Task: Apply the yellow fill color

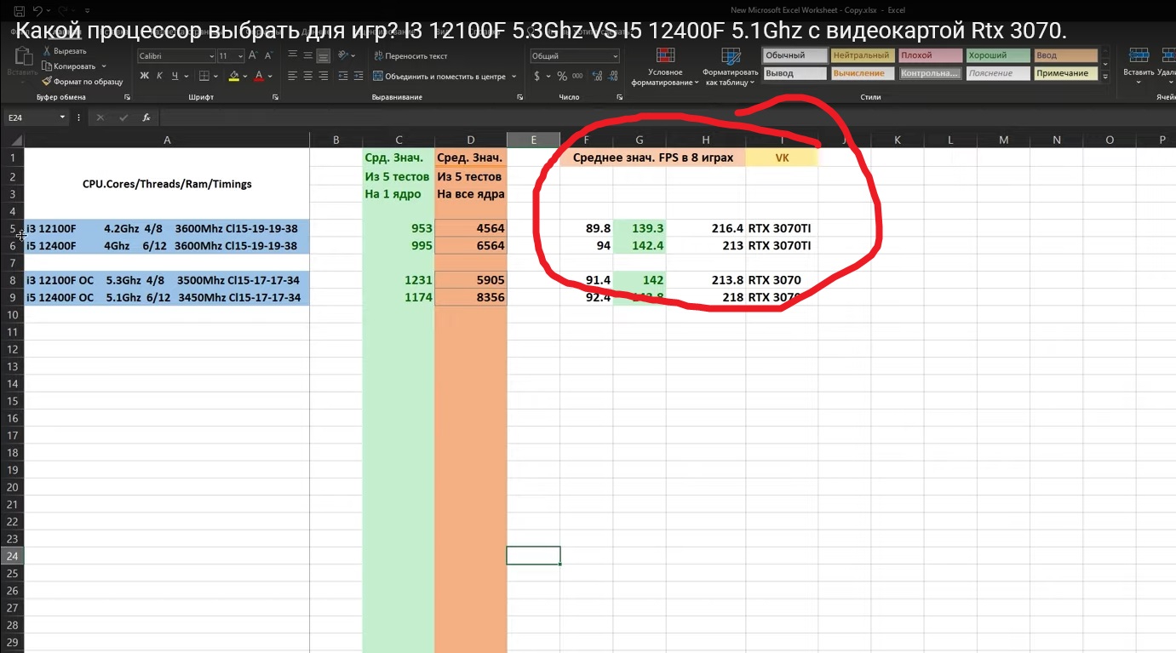Action: point(233,76)
